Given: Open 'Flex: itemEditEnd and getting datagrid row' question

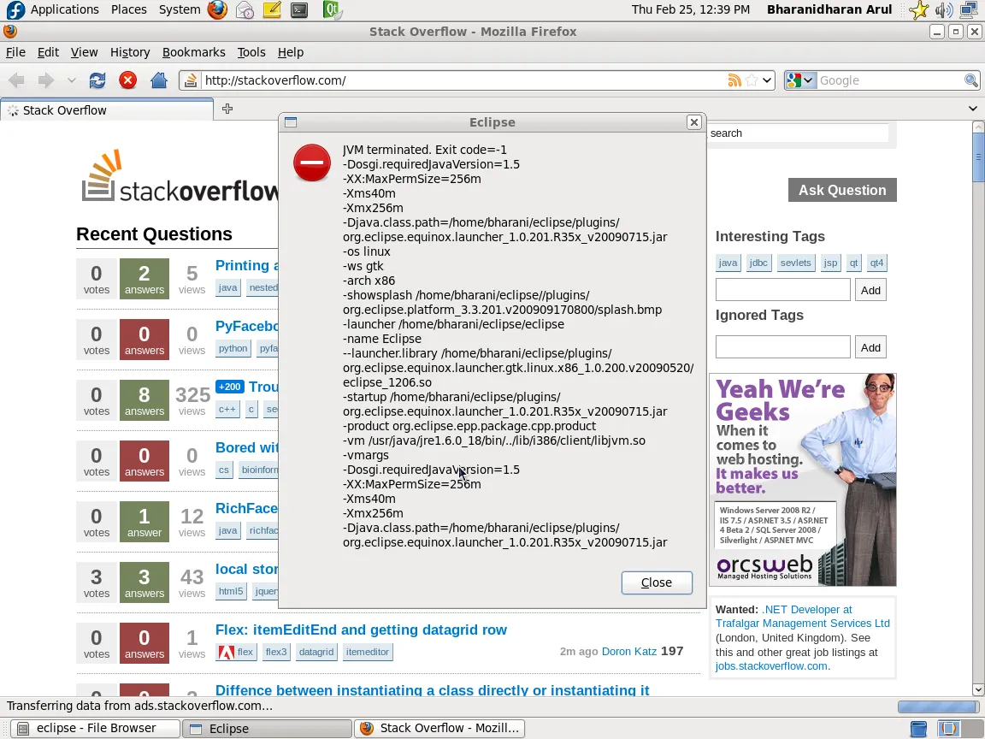Looking at the screenshot, I should 361,630.
